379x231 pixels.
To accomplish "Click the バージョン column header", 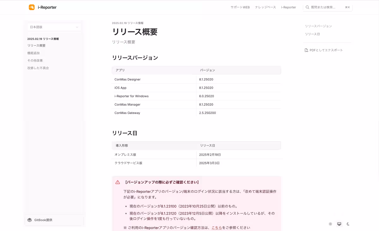I will [x=208, y=70].
